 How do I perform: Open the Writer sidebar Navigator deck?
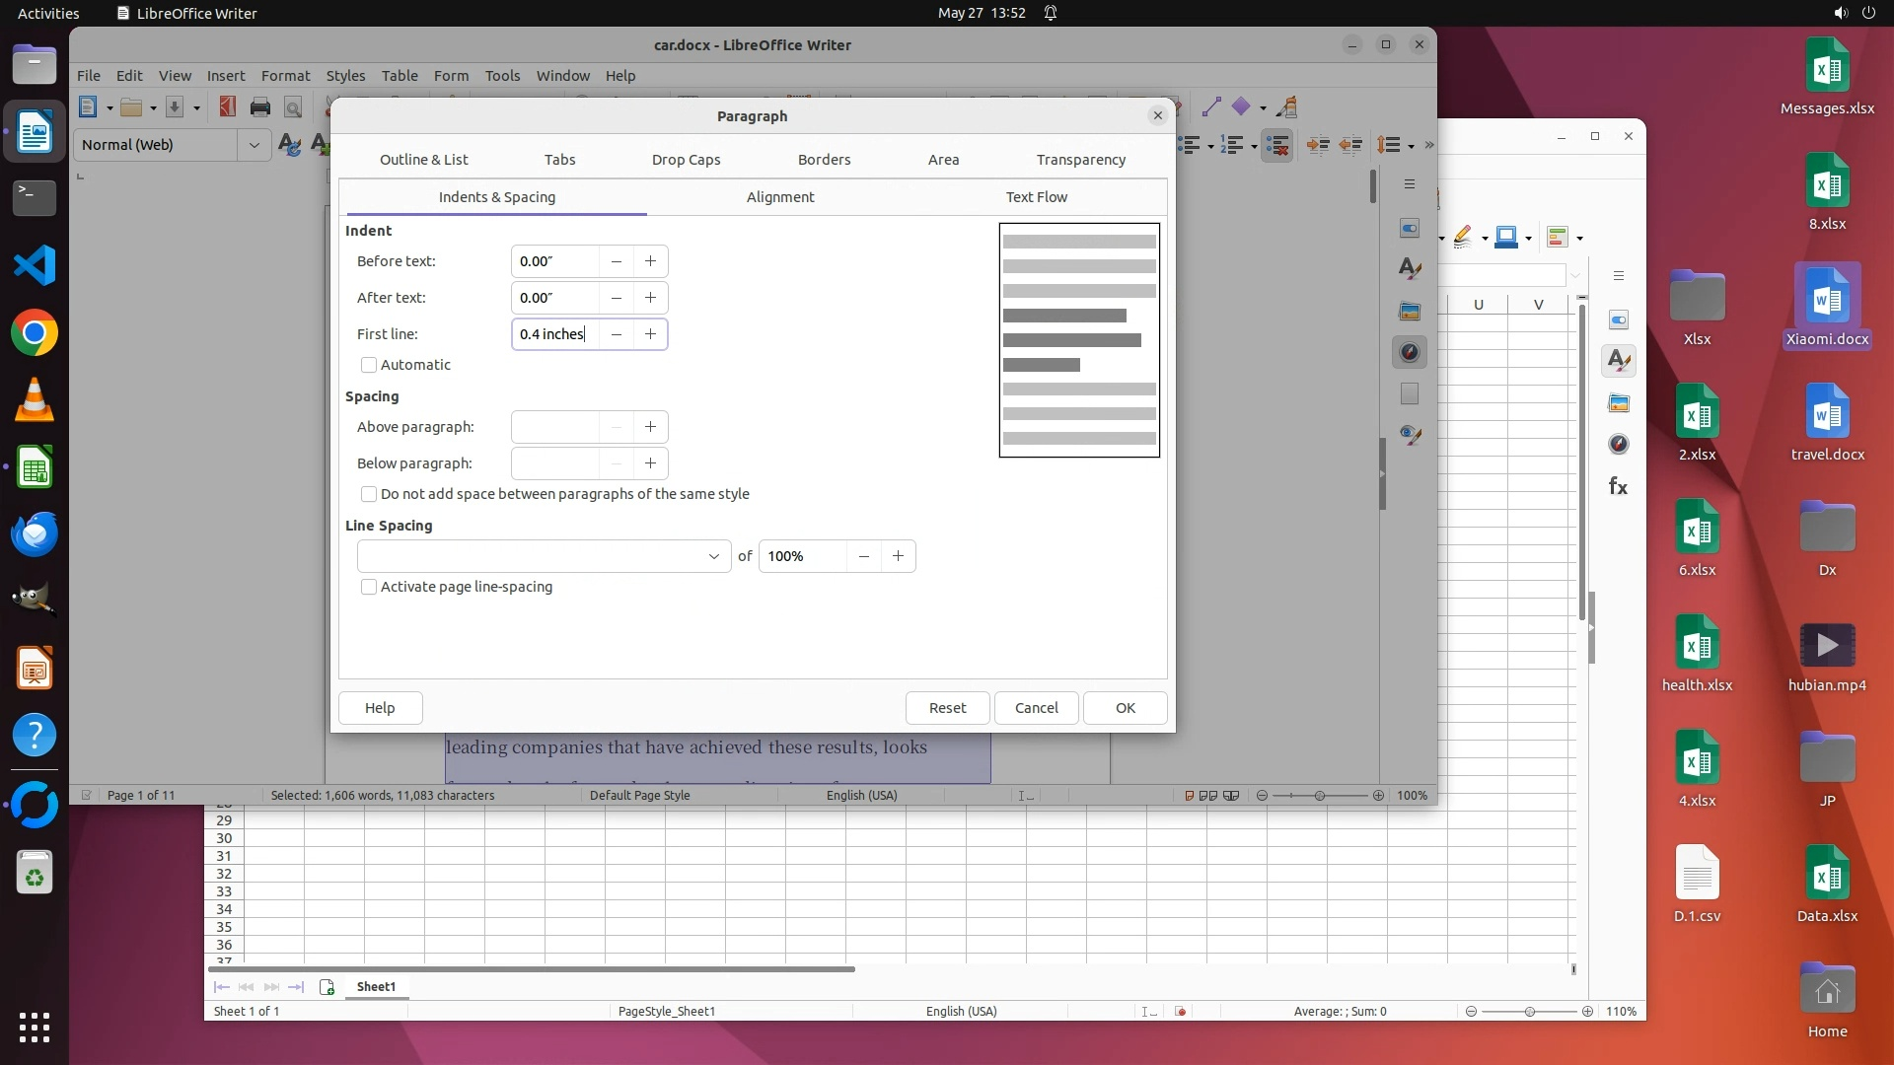pos(1410,352)
